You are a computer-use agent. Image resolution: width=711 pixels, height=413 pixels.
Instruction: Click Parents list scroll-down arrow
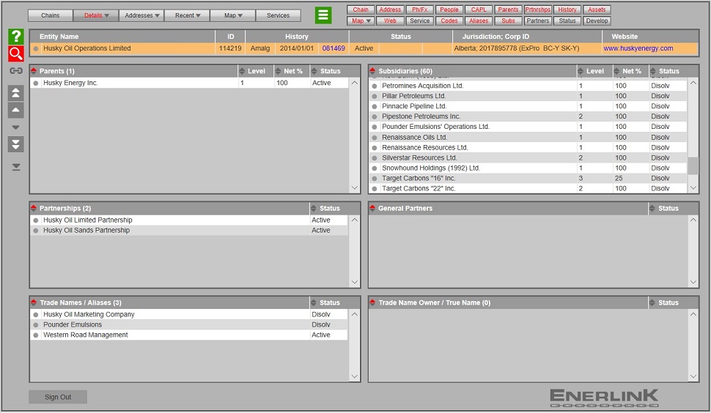(354, 187)
